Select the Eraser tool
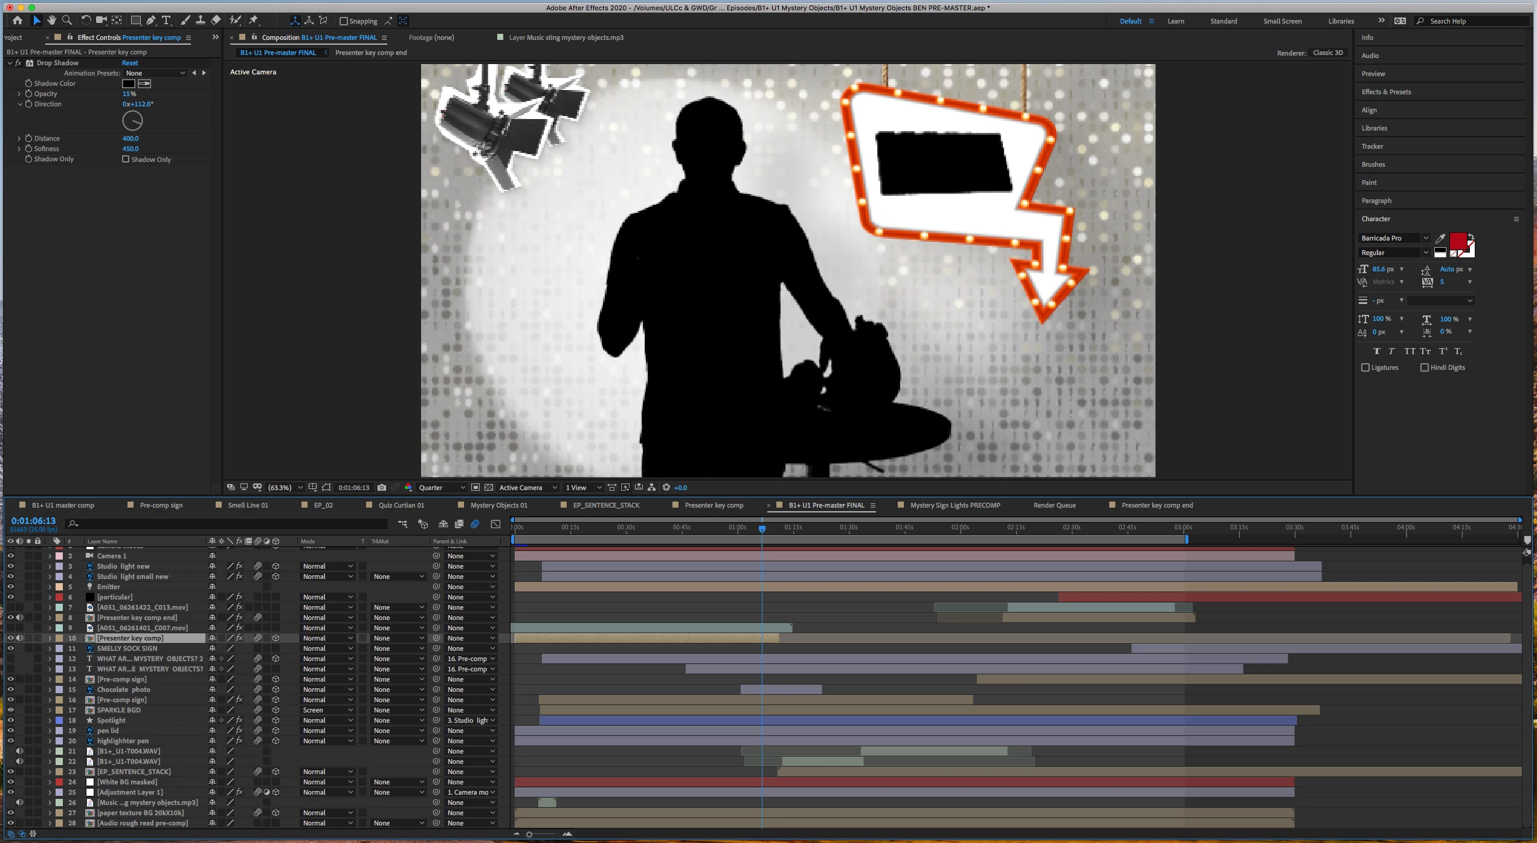Image resolution: width=1537 pixels, height=843 pixels. click(216, 21)
